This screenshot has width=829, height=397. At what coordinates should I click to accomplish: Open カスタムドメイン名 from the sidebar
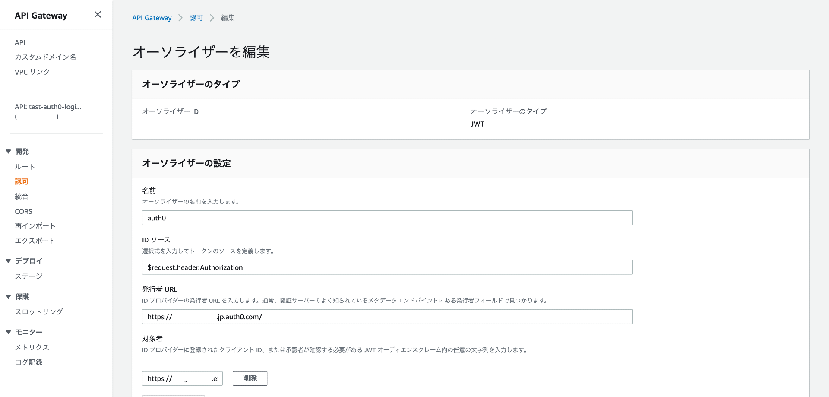[45, 57]
